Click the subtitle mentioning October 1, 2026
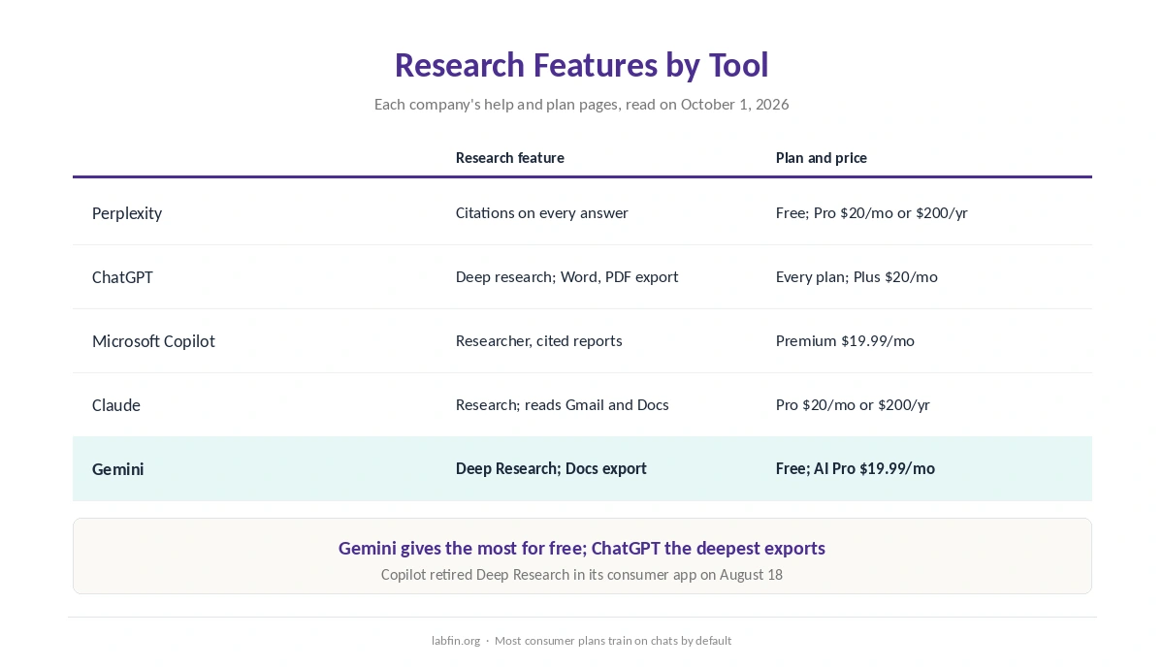This screenshot has width=1164, height=667. point(581,104)
